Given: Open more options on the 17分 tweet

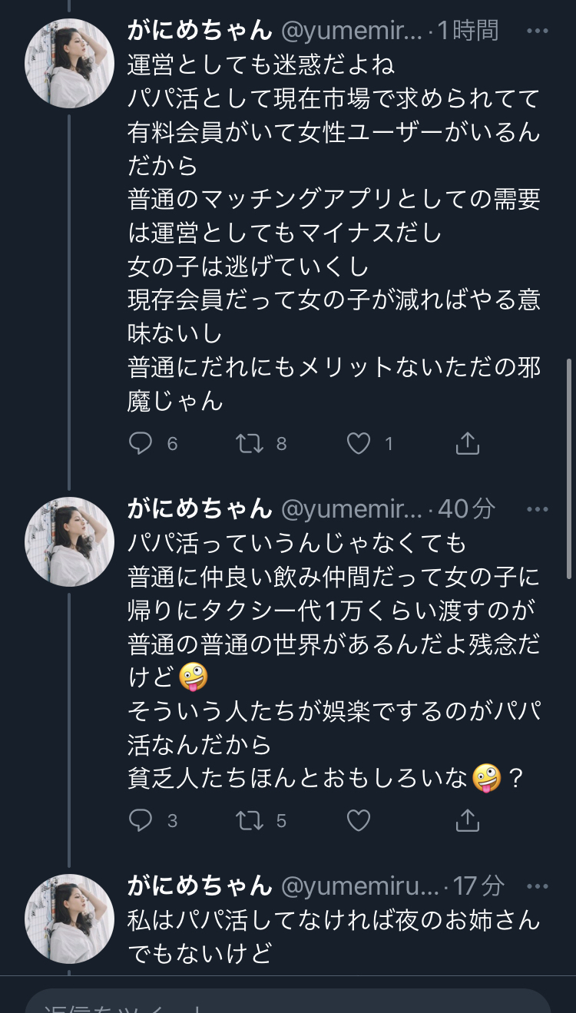Looking at the screenshot, I should coord(538,887).
